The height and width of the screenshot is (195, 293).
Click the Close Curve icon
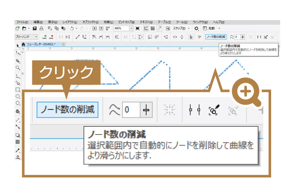coord(141,37)
